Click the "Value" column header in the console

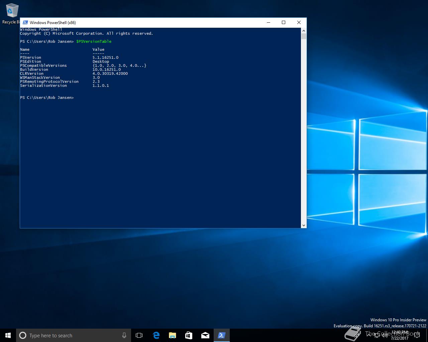pos(98,49)
